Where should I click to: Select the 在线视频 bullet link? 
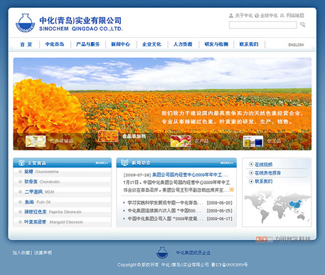click(261, 165)
